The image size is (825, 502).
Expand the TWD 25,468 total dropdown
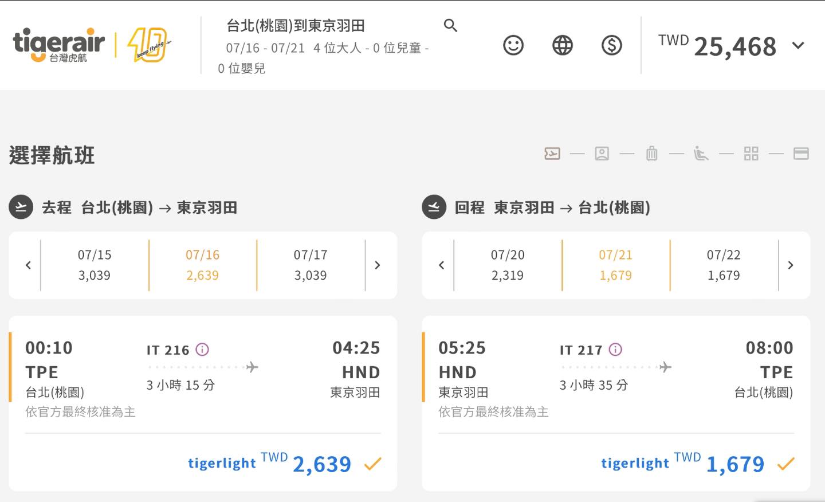tap(798, 45)
